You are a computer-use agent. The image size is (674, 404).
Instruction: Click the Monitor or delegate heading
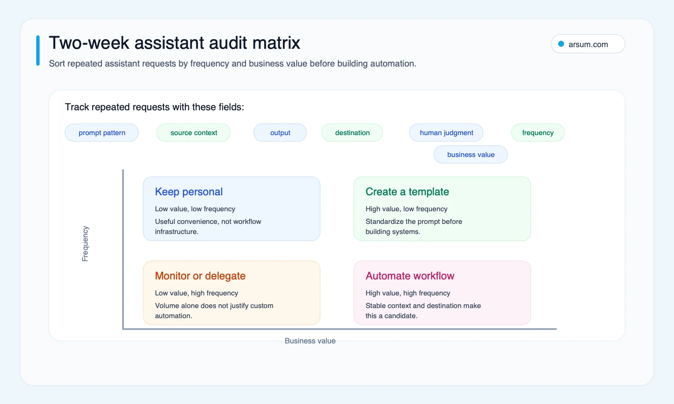point(200,276)
